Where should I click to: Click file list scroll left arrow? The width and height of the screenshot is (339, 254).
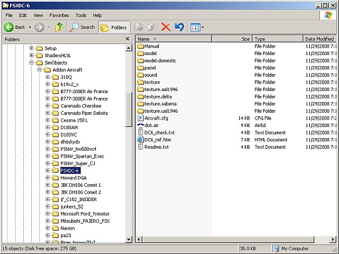point(139,239)
